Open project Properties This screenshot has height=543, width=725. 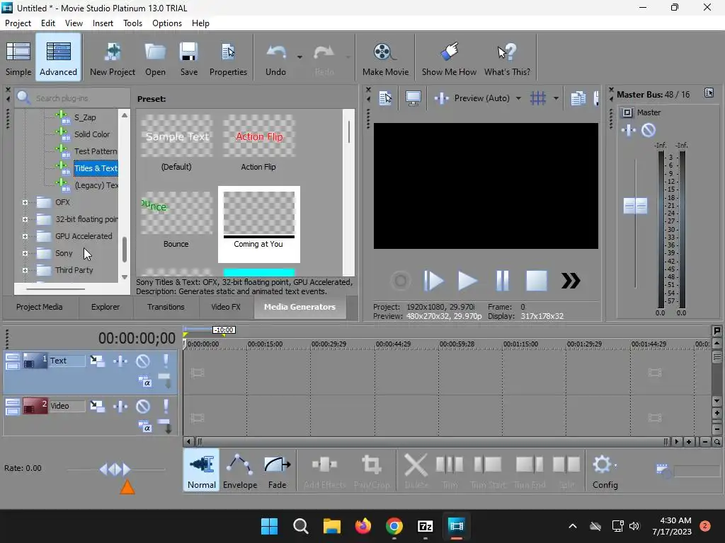click(228, 58)
